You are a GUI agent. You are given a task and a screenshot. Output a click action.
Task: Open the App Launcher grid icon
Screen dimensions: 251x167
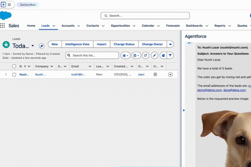[x=3, y=26]
